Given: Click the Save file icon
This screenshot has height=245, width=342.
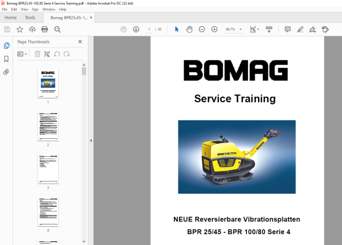Looking at the screenshot, I should tap(7, 30).
